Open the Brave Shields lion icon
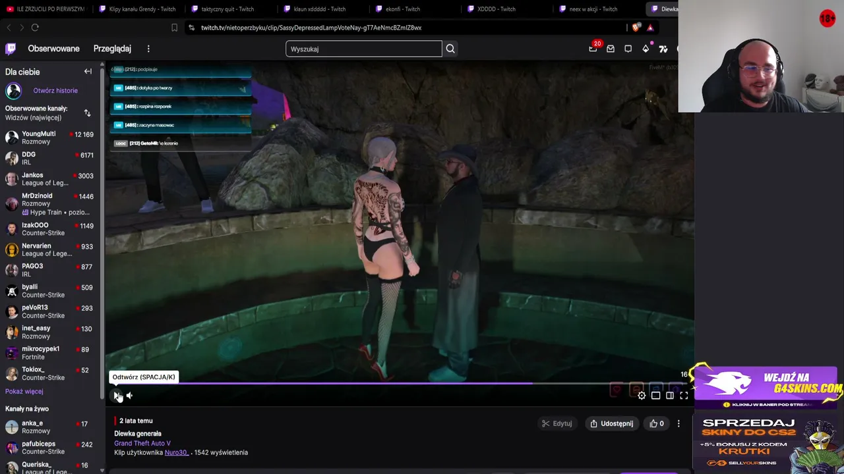The image size is (844, 474). pyautogui.click(x=636, y=28)
